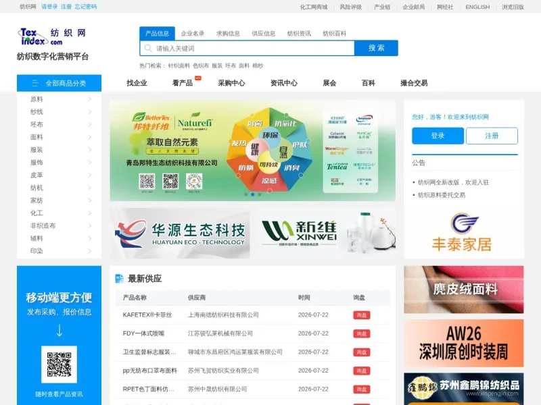The image size is (541, 405).
Task: Select the second banner carousel dot
Action: coord(252,194)
